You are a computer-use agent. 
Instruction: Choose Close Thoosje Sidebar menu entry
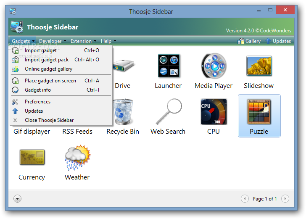pos(61,120)
